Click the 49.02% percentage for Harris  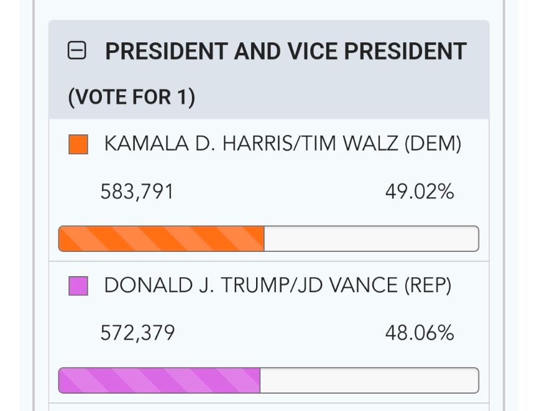[x=420, y=192]
